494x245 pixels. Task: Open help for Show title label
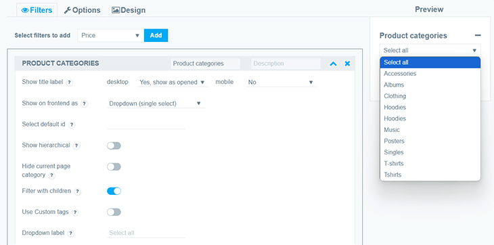(70, 83)
